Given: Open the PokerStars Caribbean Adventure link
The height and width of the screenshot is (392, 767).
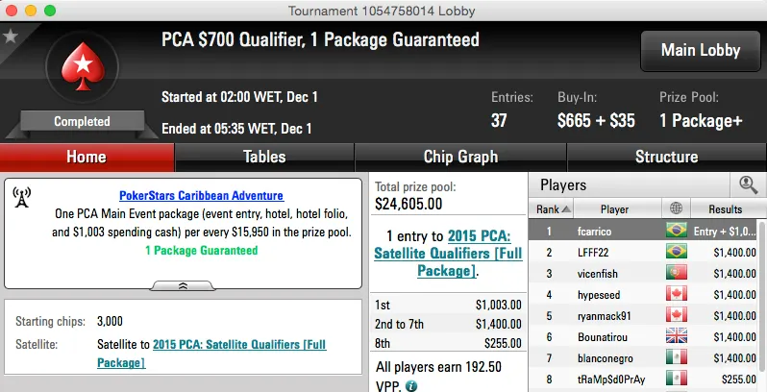Looking at the screenshot, I should [201, 195].
